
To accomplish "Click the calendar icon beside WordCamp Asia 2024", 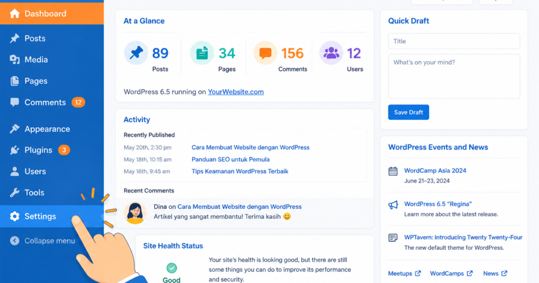I will point(393,171).
